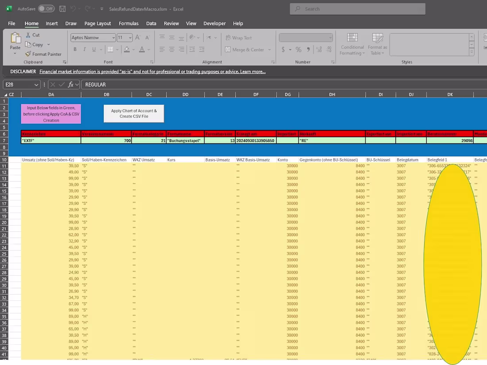Apply Italic formatting

pyautogui.click(x=84, y=50)
